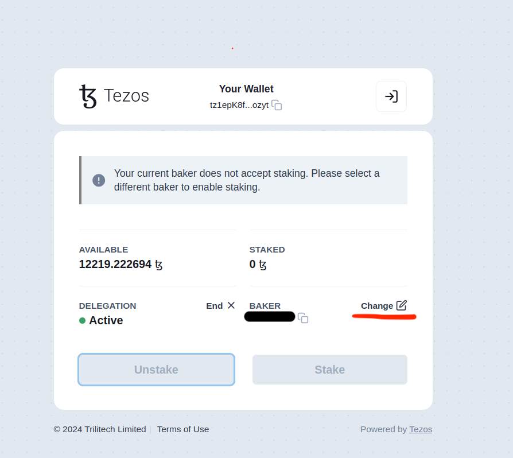Image resolution: width=513 pixels, height=458 pixels.
Task: Click the available balance 12219.222694
Action: [115, 265]
